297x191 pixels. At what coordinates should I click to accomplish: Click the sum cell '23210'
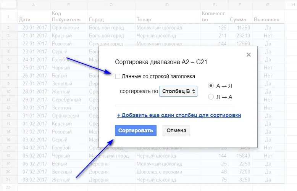pos(241,35)
